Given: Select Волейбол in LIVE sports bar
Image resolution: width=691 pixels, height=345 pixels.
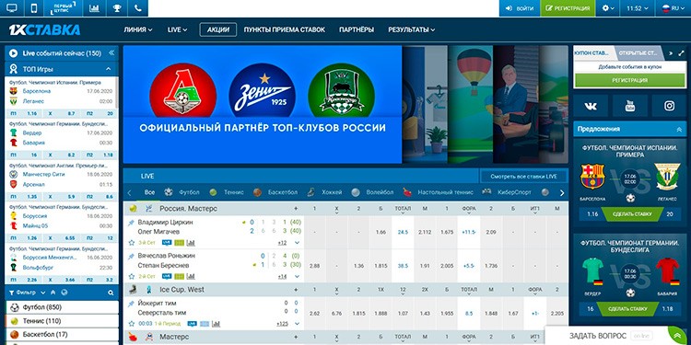Looking at the screenshot, I should 373,192.
